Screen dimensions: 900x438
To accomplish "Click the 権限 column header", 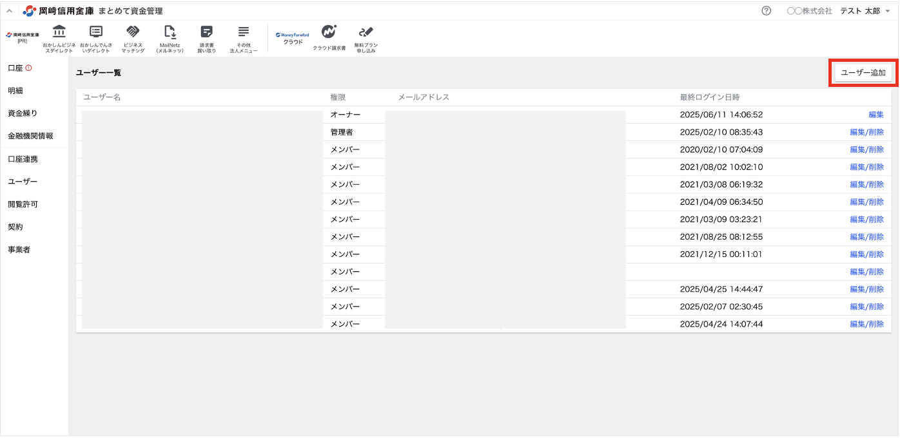I will tap(338, 97).
